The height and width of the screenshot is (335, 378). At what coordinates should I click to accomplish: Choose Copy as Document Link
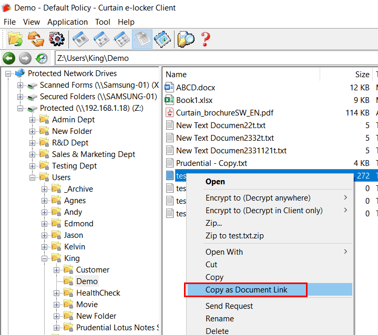[246, 289]
